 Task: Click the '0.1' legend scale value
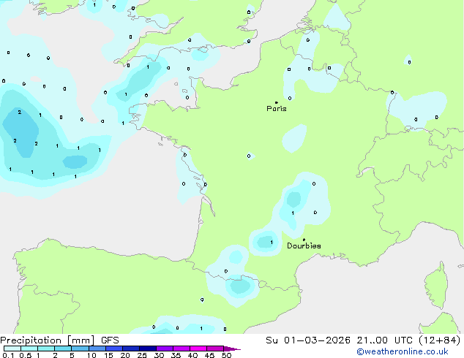[x=8, y=355]
